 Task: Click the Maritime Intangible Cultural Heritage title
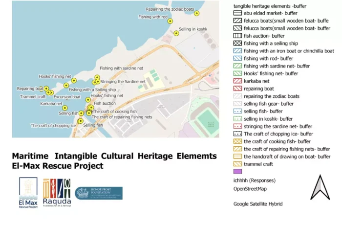pyautogui.click(x=114, y=156)
